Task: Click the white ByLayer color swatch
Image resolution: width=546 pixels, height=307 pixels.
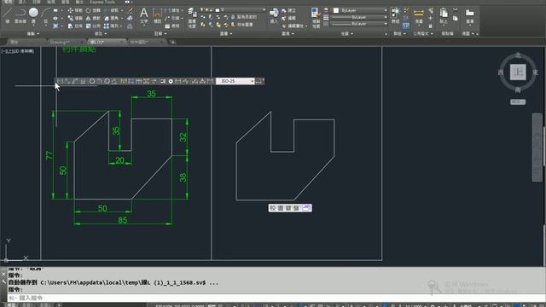Action: tap(336, 10)
